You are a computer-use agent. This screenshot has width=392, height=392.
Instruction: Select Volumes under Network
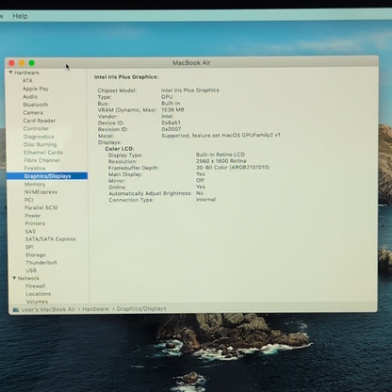pyautogui.click(x=37, y=302)
